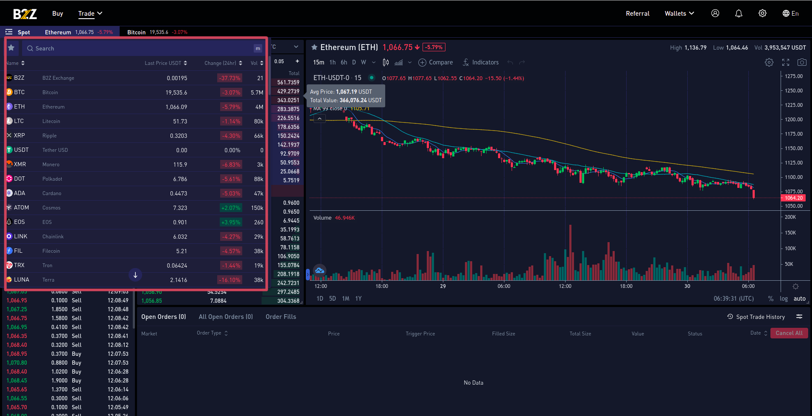Sort market list by Vol
812x416 pixels.
257,63
